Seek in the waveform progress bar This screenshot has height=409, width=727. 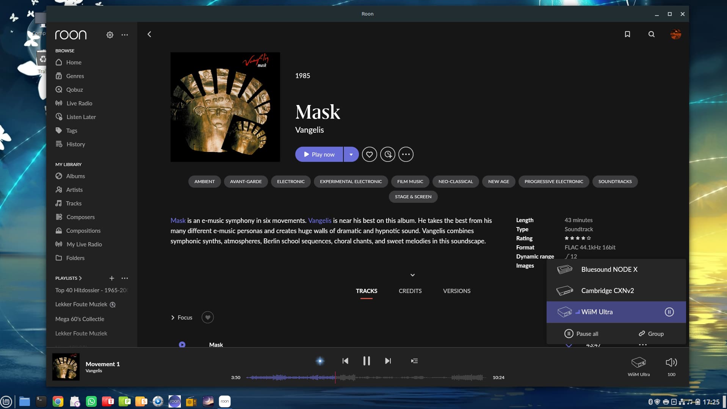[366, 378]
